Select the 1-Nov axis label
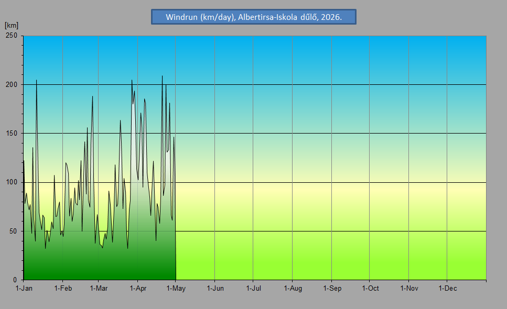 click(x=409, y=289)
